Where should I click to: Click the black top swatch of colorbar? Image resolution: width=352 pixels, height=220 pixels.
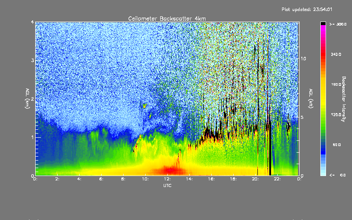323,23
